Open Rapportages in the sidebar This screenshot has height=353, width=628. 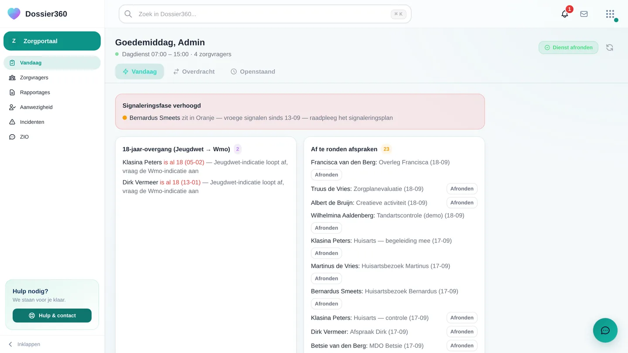point(52,92)
